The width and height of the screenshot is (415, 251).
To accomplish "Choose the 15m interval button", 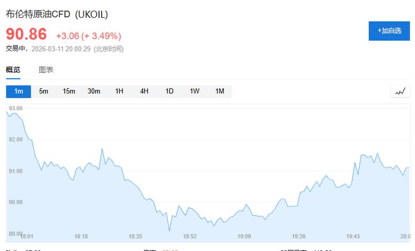I will click(x=68, y=92).
